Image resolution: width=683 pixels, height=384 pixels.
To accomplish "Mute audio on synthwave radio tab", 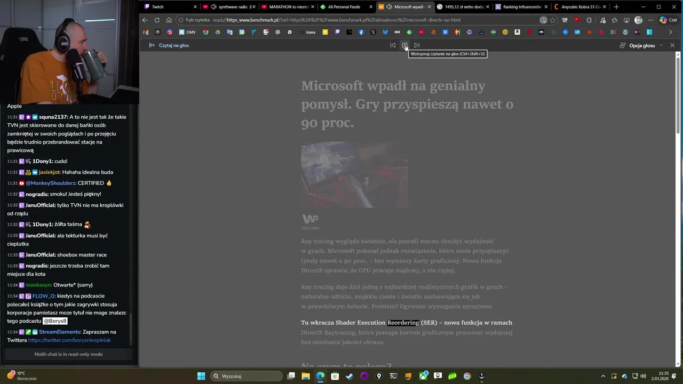I will click(x=213, y=7).
